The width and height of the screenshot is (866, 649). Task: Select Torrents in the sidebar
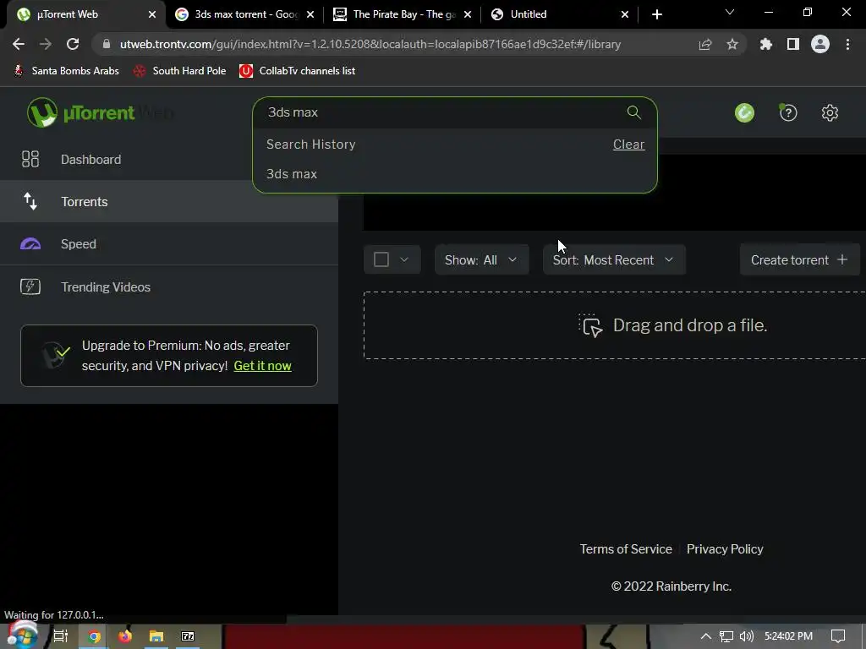click(x=169, y=201)
